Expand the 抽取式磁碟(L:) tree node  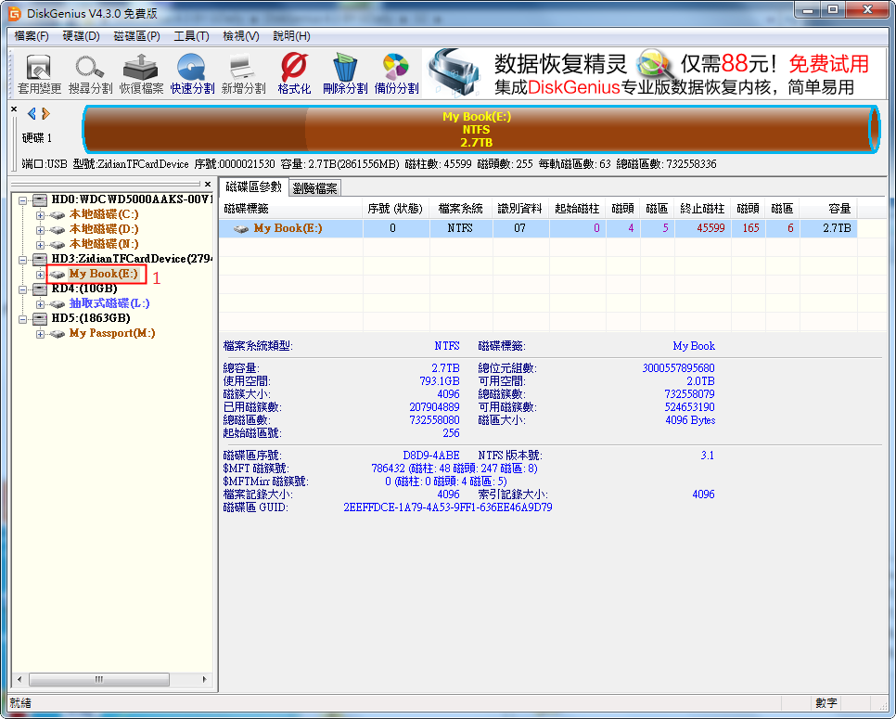40,304
